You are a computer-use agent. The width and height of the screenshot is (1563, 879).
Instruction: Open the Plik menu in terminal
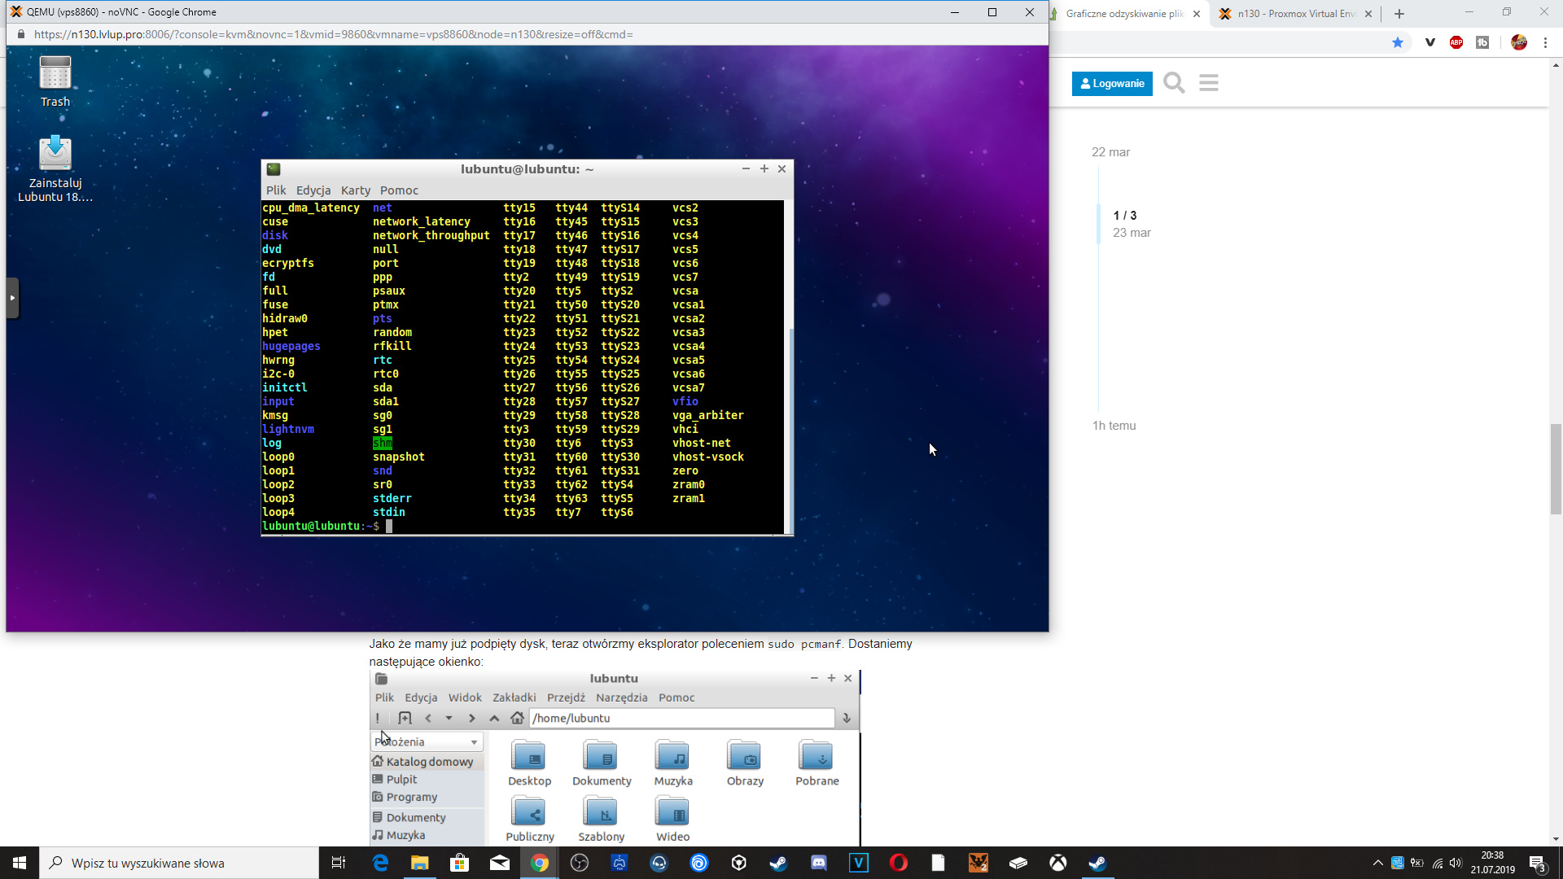pos(276,190)
